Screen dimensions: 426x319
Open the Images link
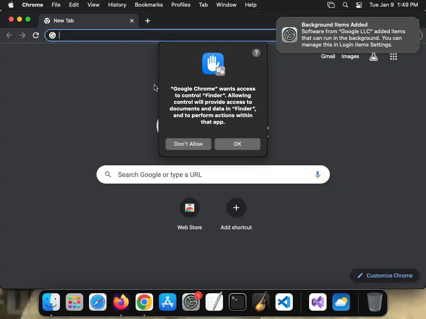[x=350, y=56]
